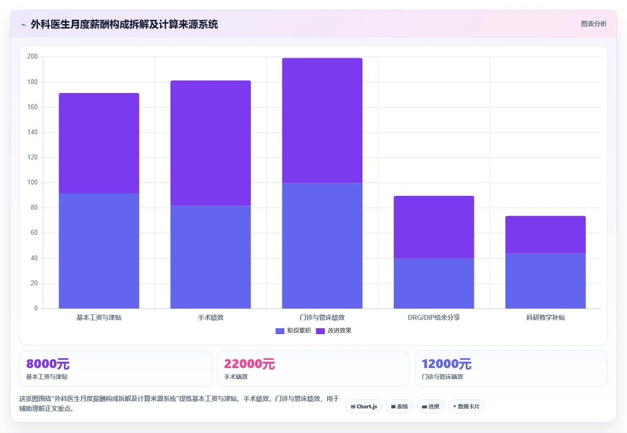
Task: Click purple 改进效果 bar of 门诊与管床绩效
Action: (322, 121)
